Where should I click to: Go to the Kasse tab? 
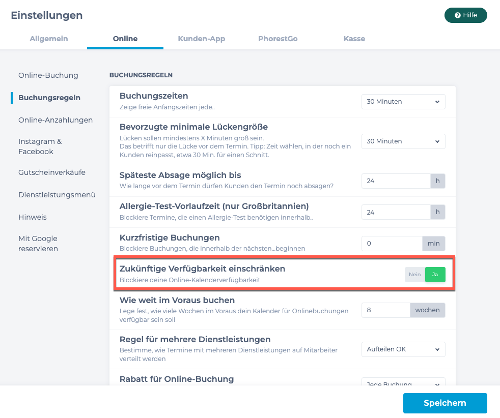[x=354, y=39]
